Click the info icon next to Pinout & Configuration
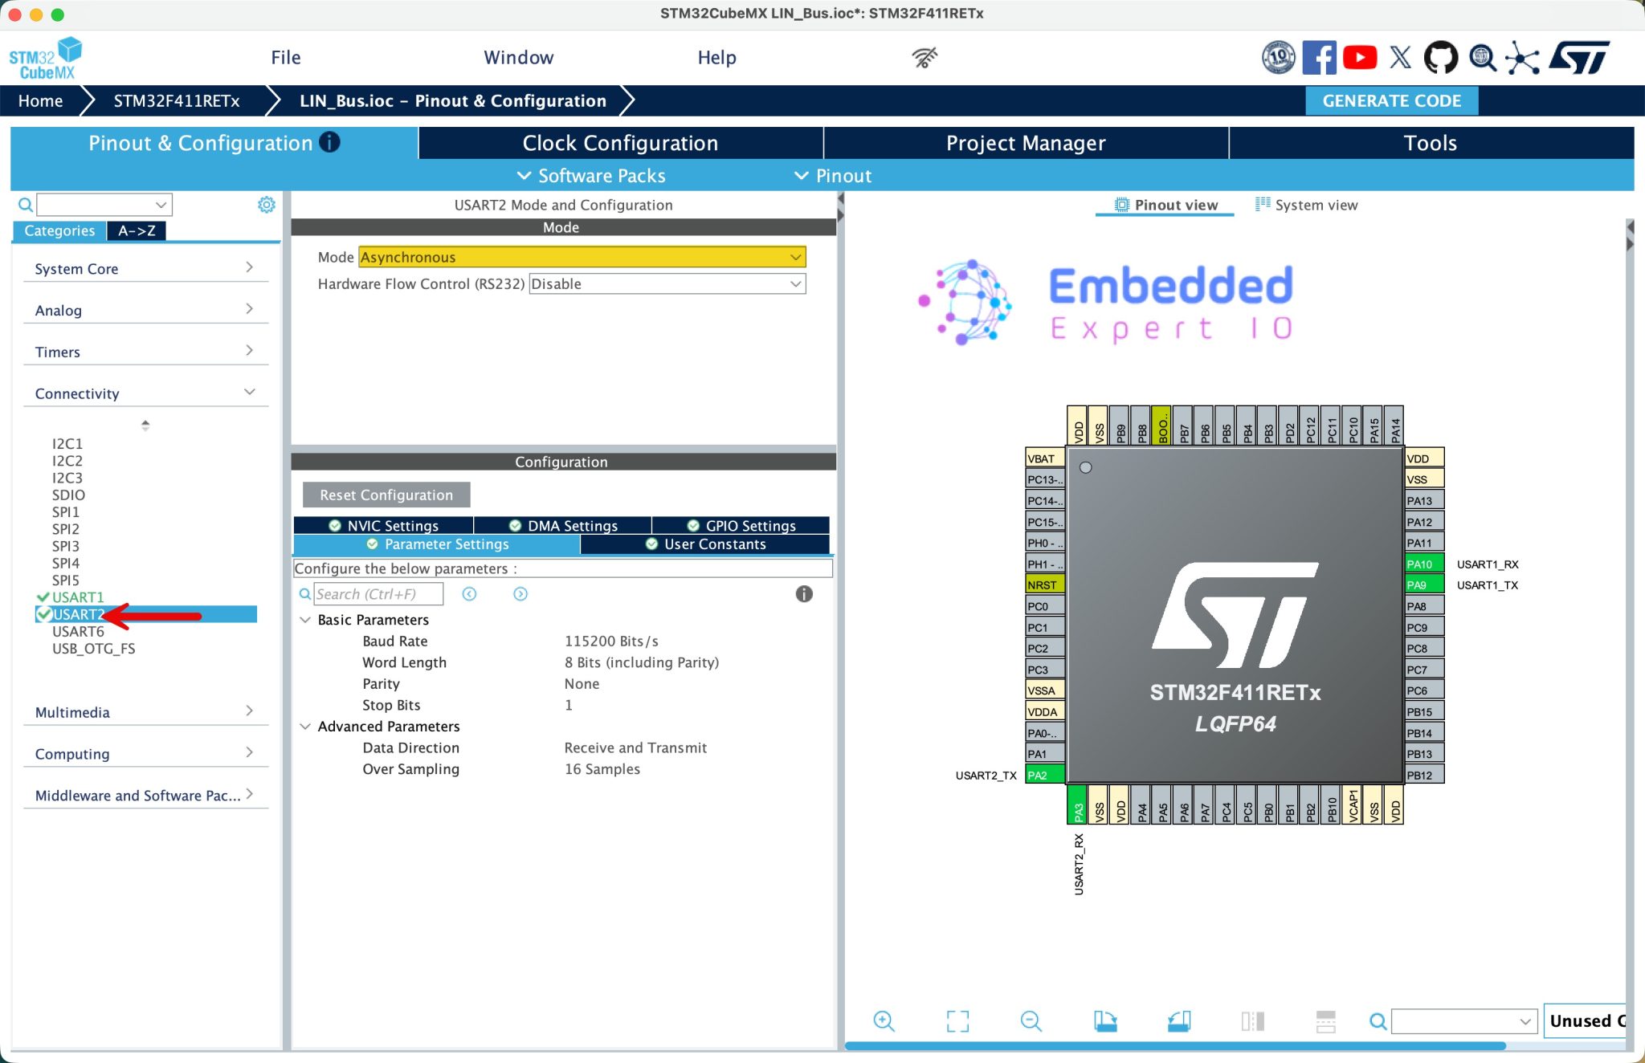 [329, 142]
